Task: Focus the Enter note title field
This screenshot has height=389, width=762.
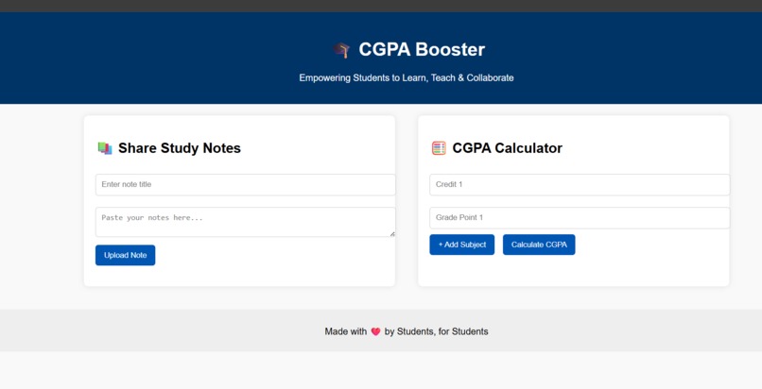Action: coord(246,185)
